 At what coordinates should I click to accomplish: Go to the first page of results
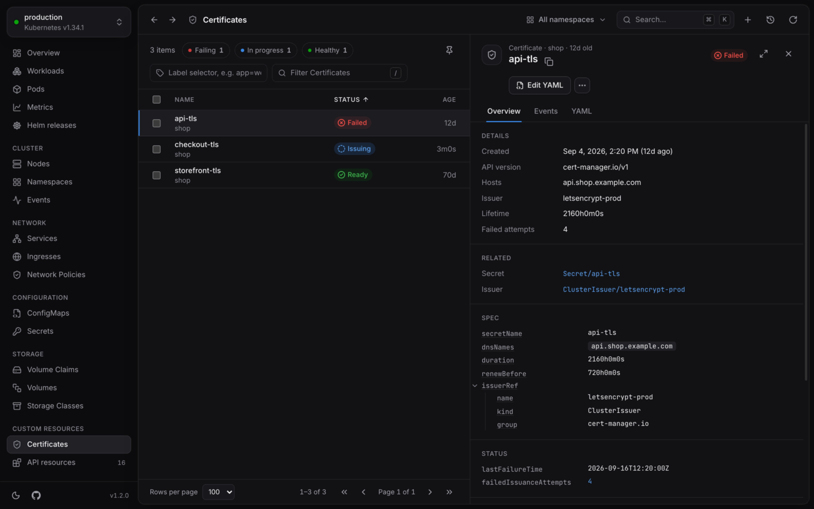click(x=344, y=492)
